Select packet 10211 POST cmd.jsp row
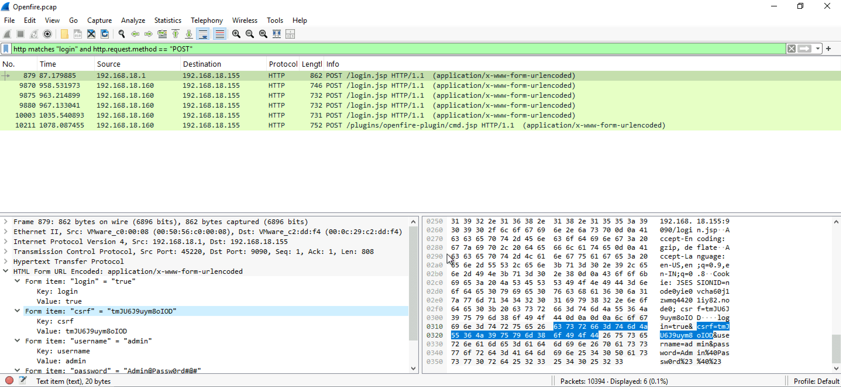 [x=421, y=125]
